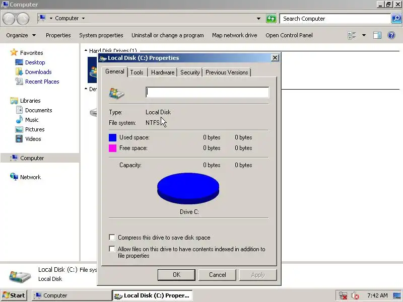Switch to the Previous Versions tab
Image resolution: width=403 pixels, height=302 pixels.
coord(227,72)
